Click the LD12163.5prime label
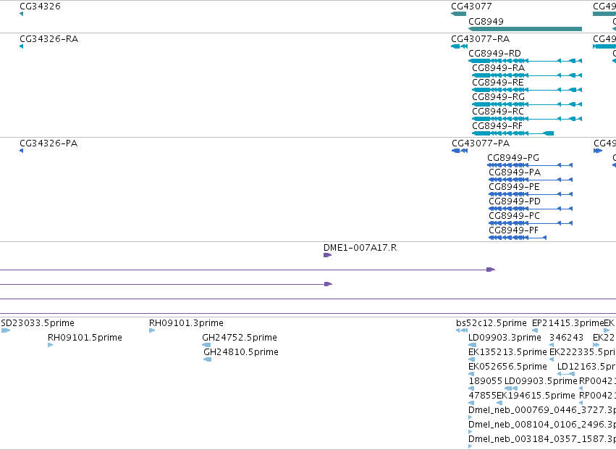616x450 pixels. [586, 367]
